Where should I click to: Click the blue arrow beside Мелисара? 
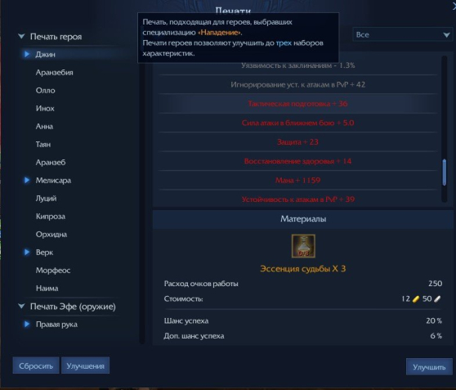point(27,180)
